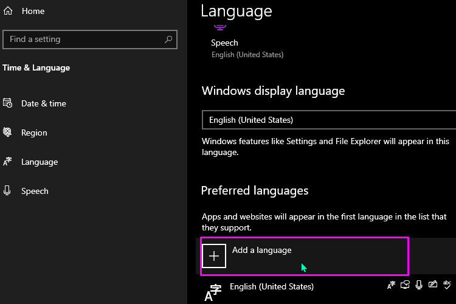The image size is (456, 304).
Task: Click the magnifier icon in search box
Action: click(168, 40)
